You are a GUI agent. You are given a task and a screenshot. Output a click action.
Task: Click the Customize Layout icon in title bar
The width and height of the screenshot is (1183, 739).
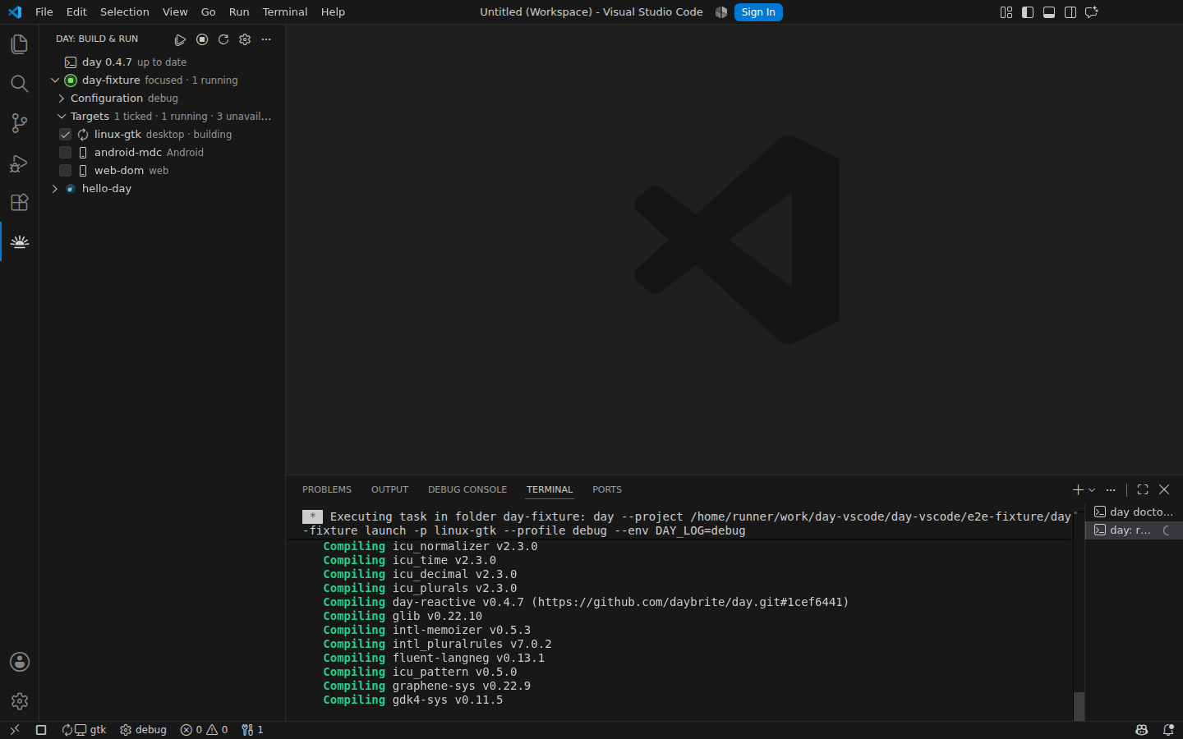pos(1006,12)
